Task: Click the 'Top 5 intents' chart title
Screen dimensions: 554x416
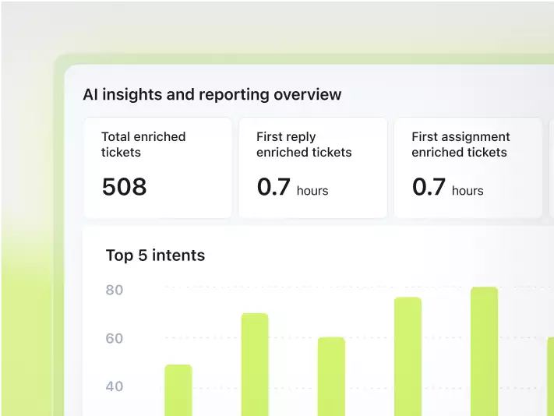Action: click(156, 256)
